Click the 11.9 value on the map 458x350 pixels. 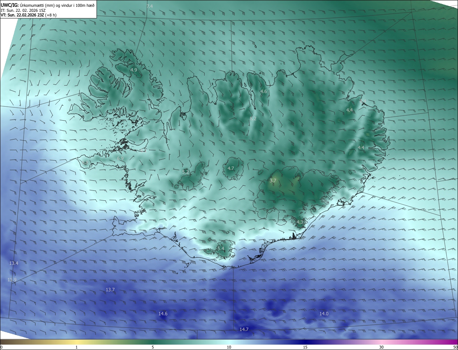(x=12, y=279)
